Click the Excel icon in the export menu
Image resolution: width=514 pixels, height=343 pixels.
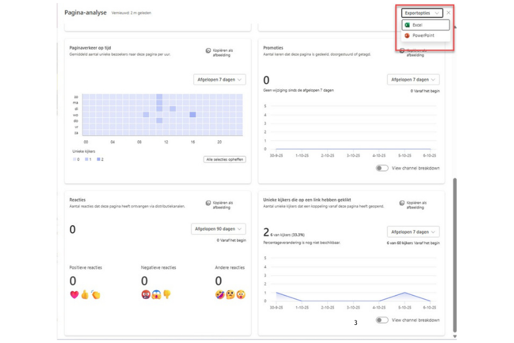coord(407,25)
